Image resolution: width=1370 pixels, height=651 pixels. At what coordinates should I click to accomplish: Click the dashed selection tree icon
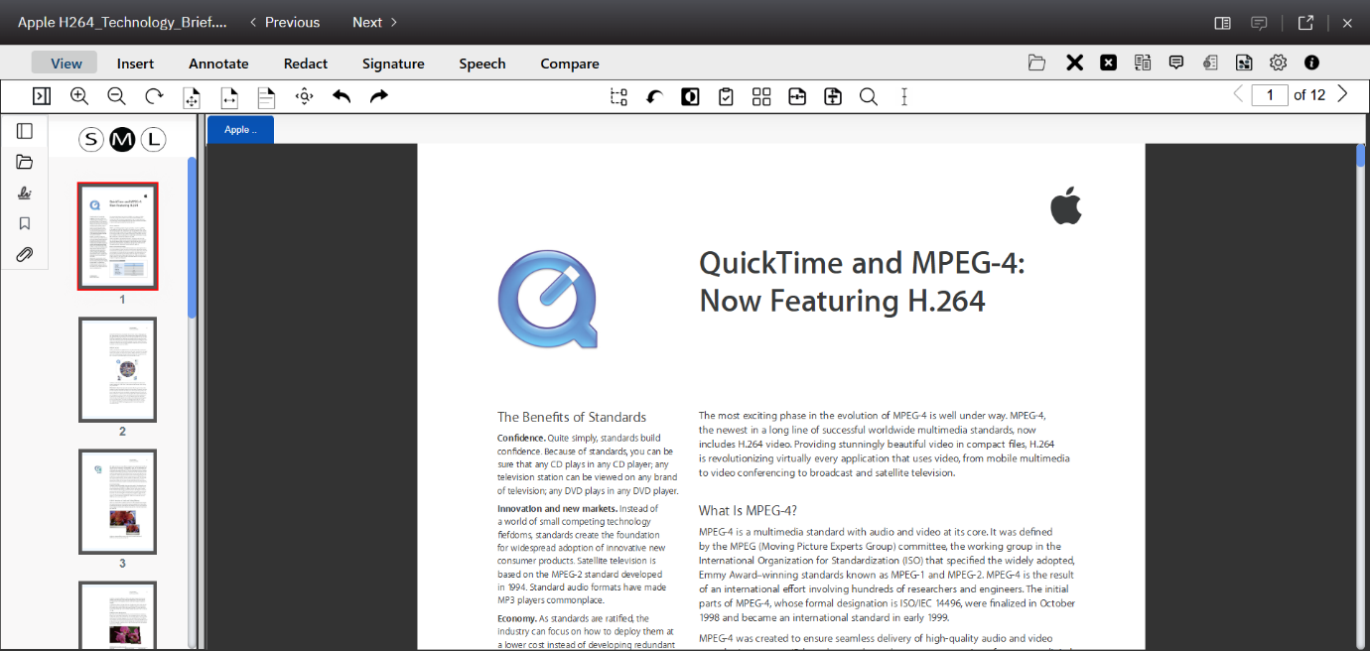click(x=619, y=96)
